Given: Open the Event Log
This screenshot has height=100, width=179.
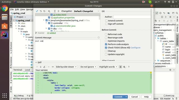Looking at the screenshot, I should click(169, 96).
